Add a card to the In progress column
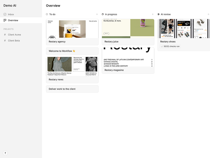210x158 pixels. (153, 14)
